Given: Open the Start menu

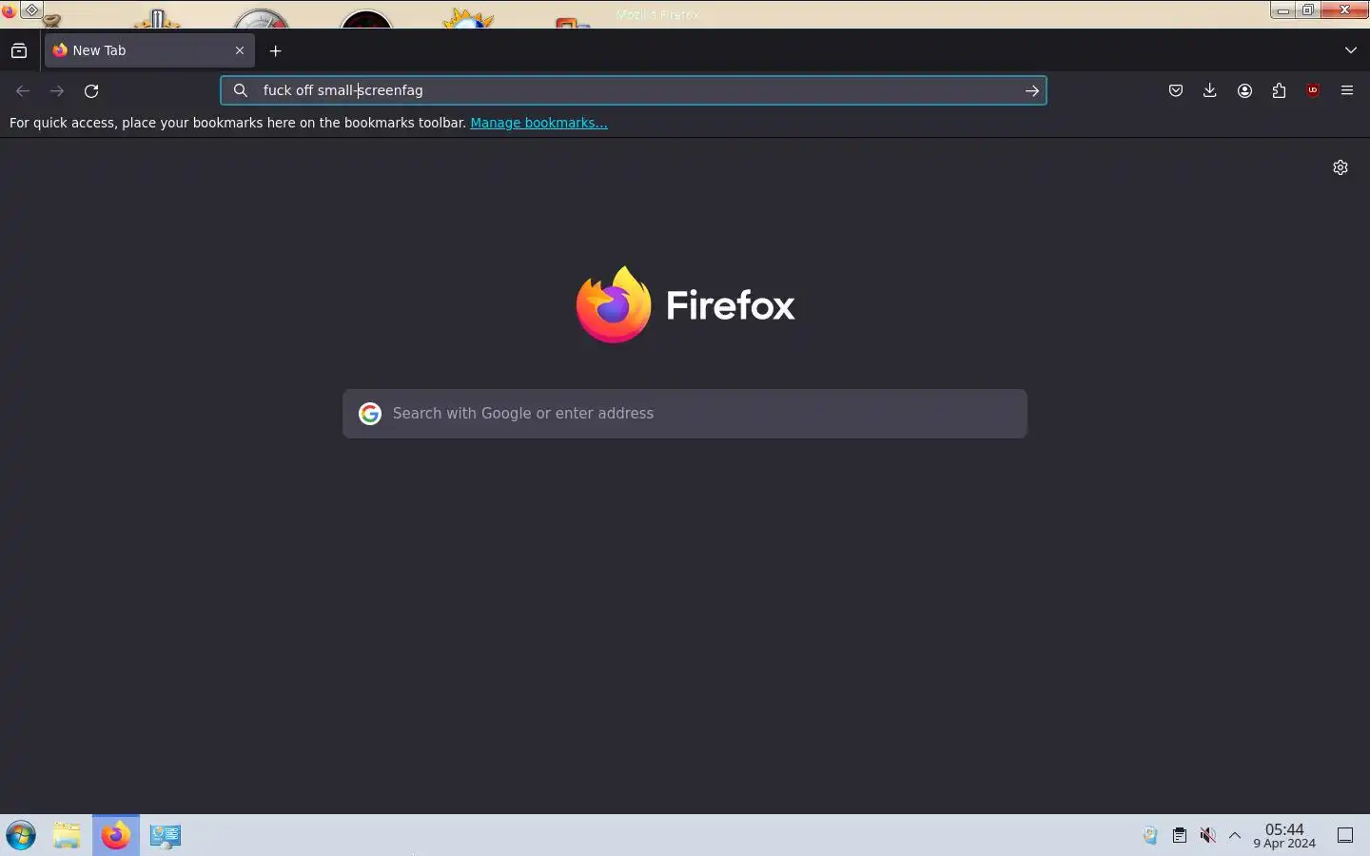Looking at the screenshot, I should point(21,836).
